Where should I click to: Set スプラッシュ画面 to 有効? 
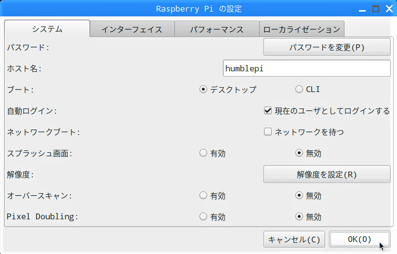[x=212, y=153]
